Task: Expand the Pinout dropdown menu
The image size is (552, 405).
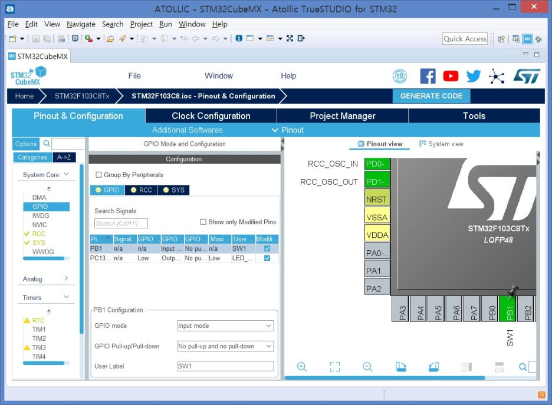Action: point(288,130)
